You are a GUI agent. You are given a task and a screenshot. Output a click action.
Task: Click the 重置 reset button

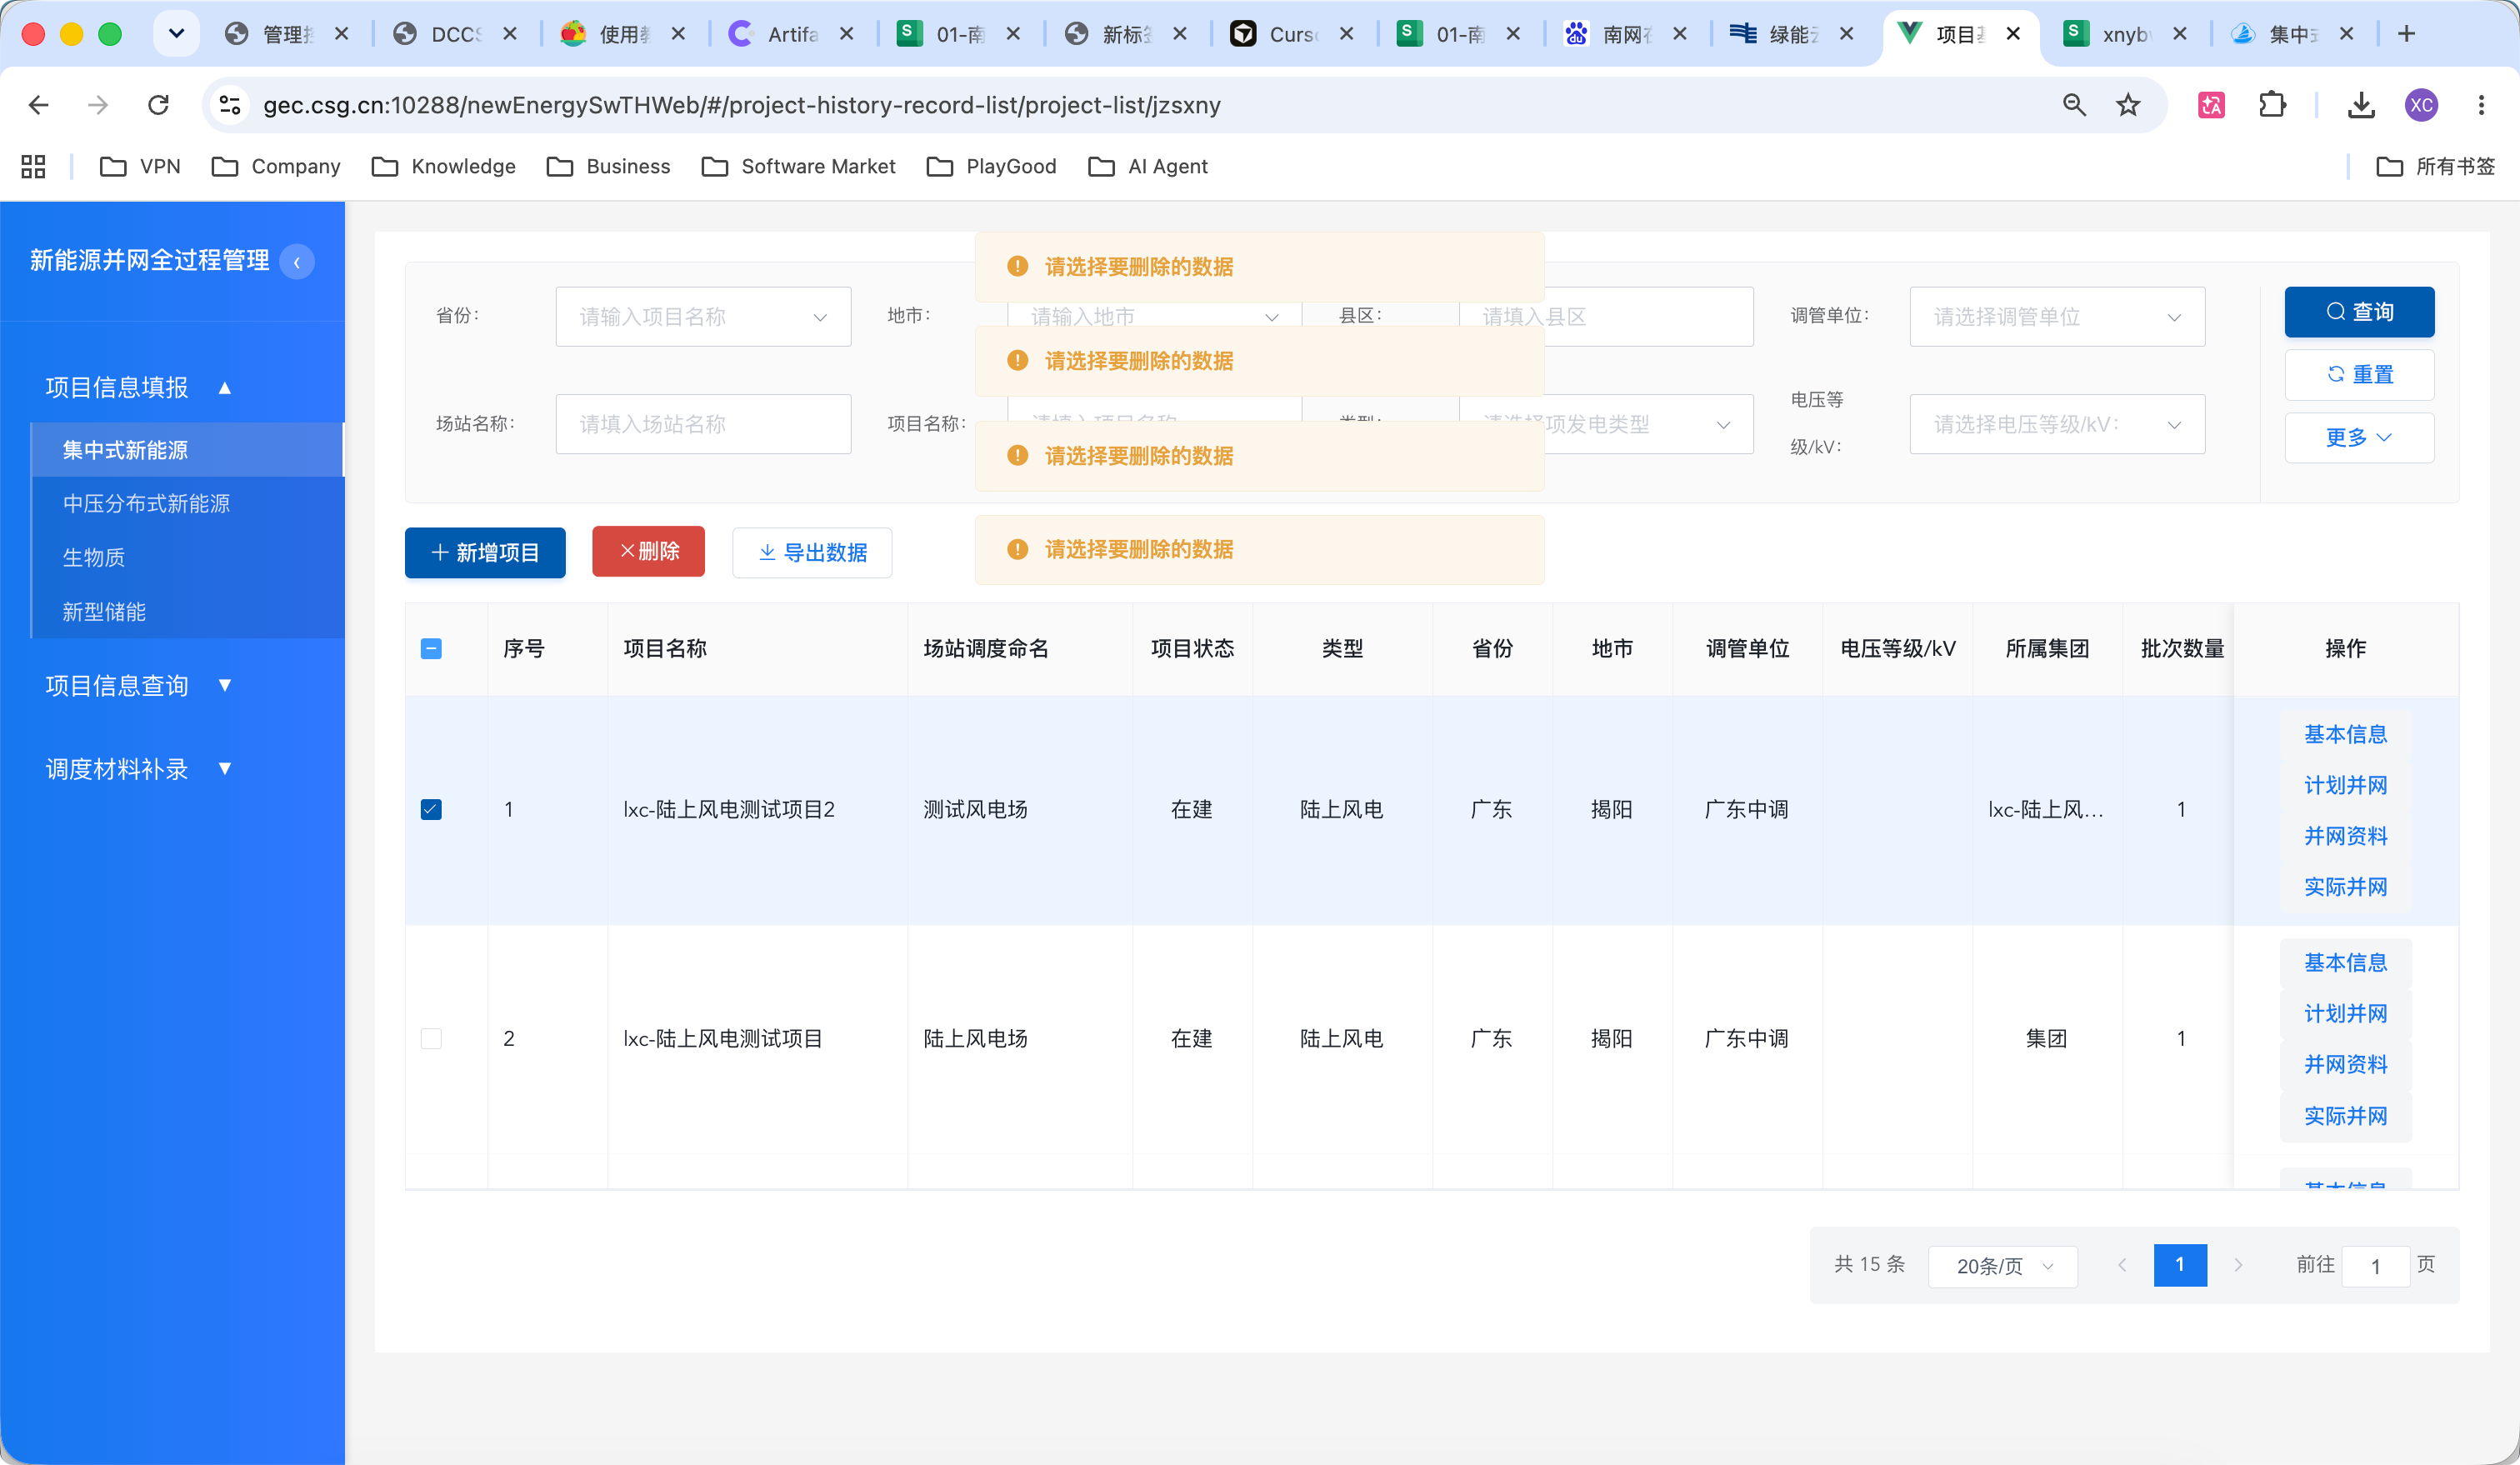2359,375
